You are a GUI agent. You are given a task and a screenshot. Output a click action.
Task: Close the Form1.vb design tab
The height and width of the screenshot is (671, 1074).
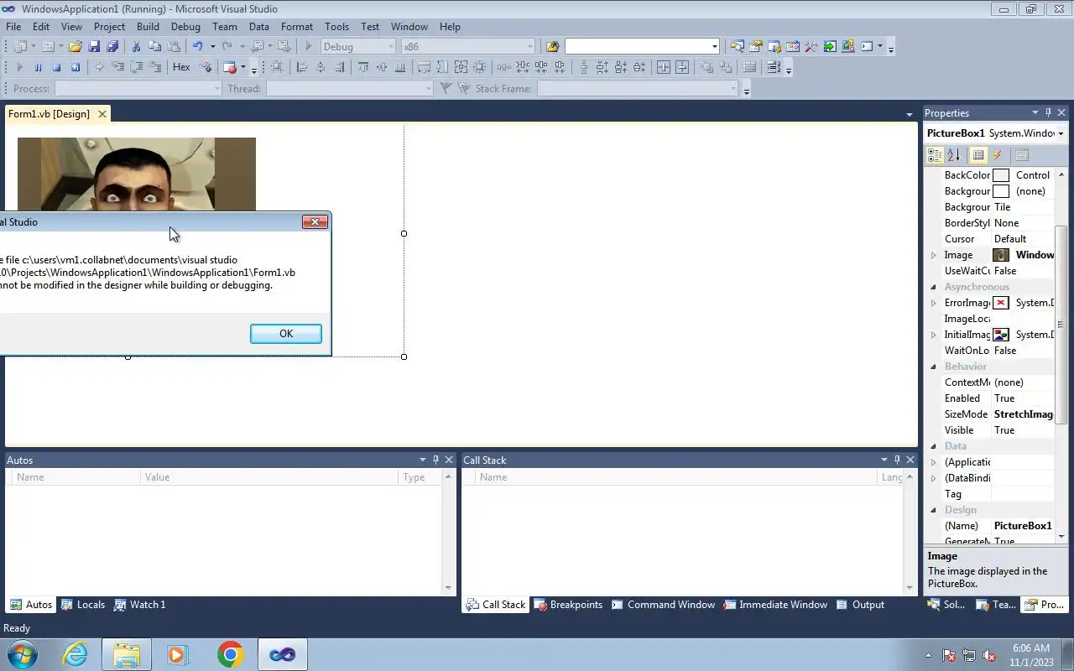(102, 114)
